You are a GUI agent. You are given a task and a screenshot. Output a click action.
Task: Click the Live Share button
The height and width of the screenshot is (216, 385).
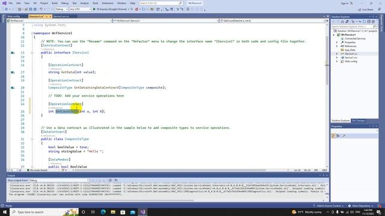coord(366,10)
